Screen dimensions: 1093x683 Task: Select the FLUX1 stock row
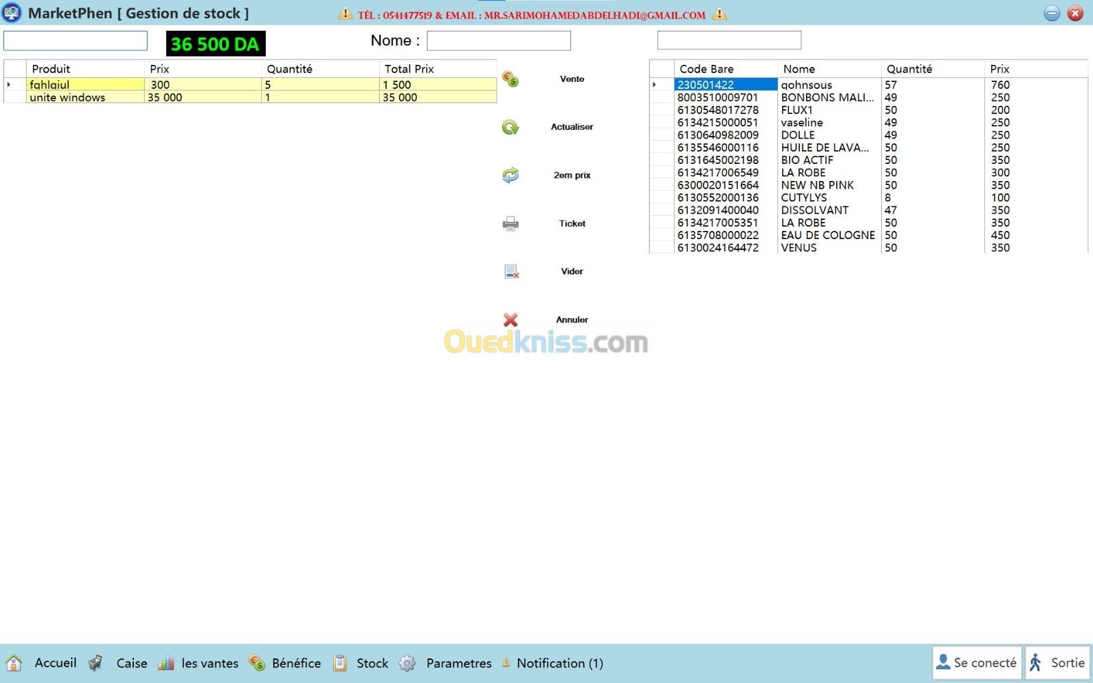[x=868, y=110]
